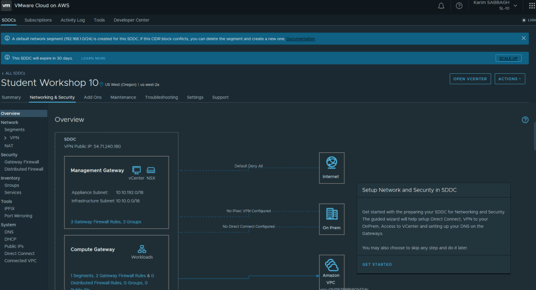Click the Workloads icon in Compute Gateway

[141, 249]
